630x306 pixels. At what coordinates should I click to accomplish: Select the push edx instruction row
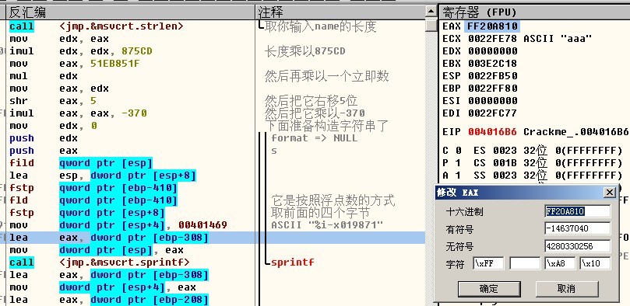131,138
